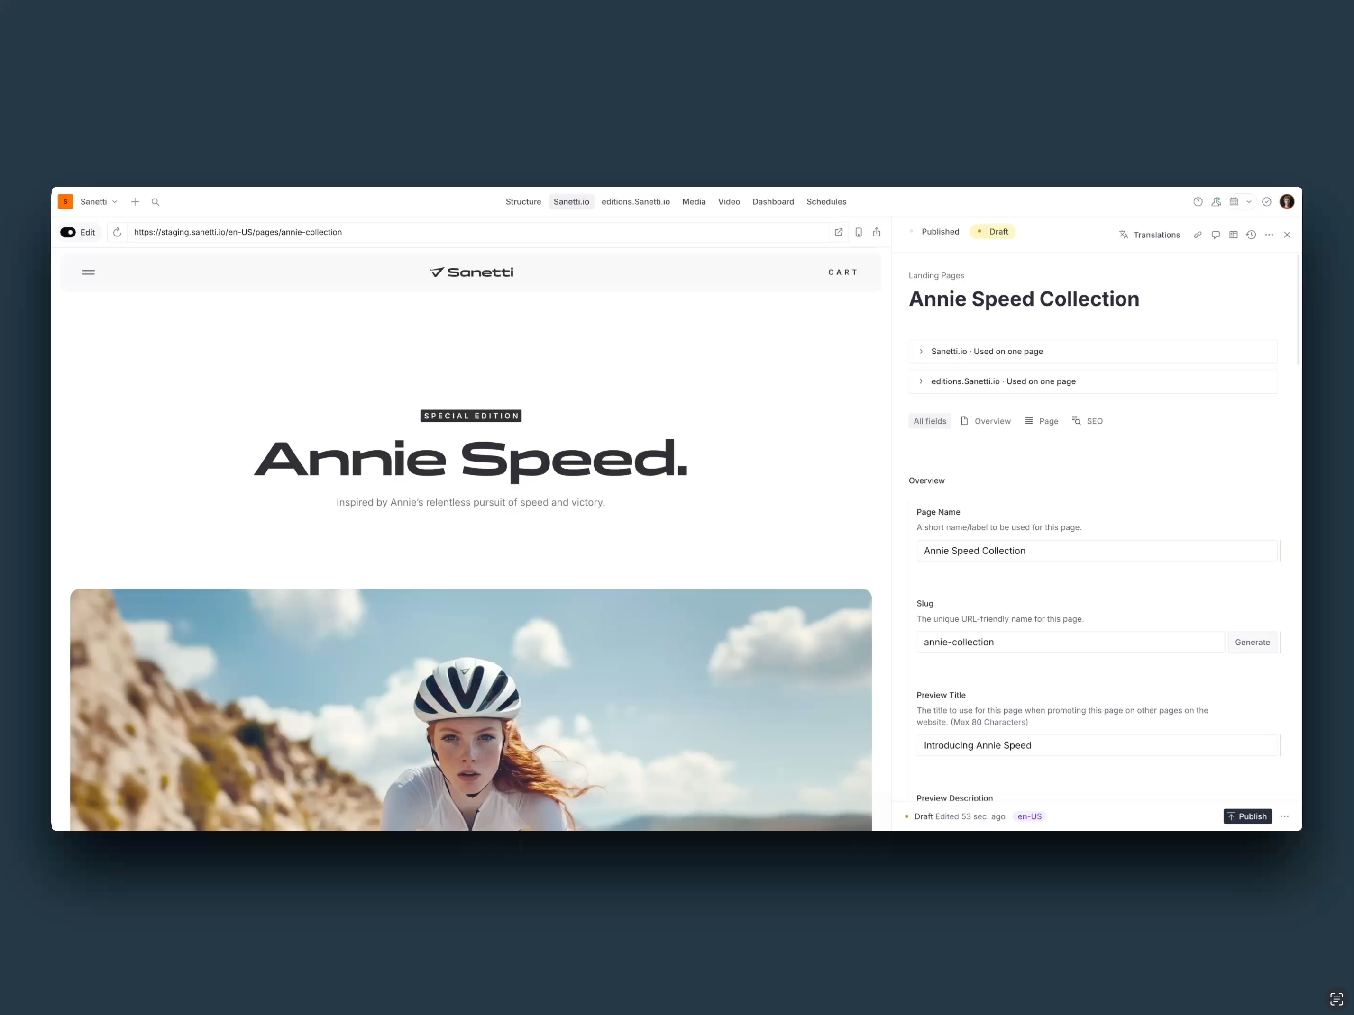
Task: Click the plus icon to create new content
Action: pyautogui.click(x=135, y=202)
